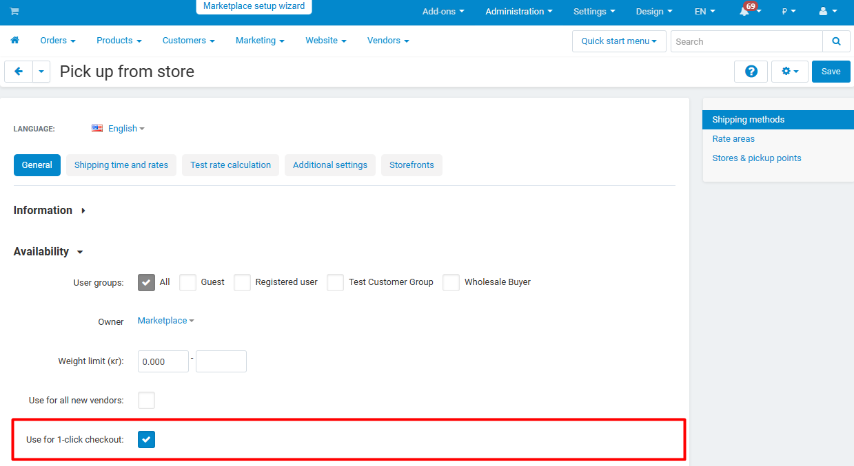Enable Use for all new vendors
The width and height of the screenshot is (854, 466).
pos(146,400)
